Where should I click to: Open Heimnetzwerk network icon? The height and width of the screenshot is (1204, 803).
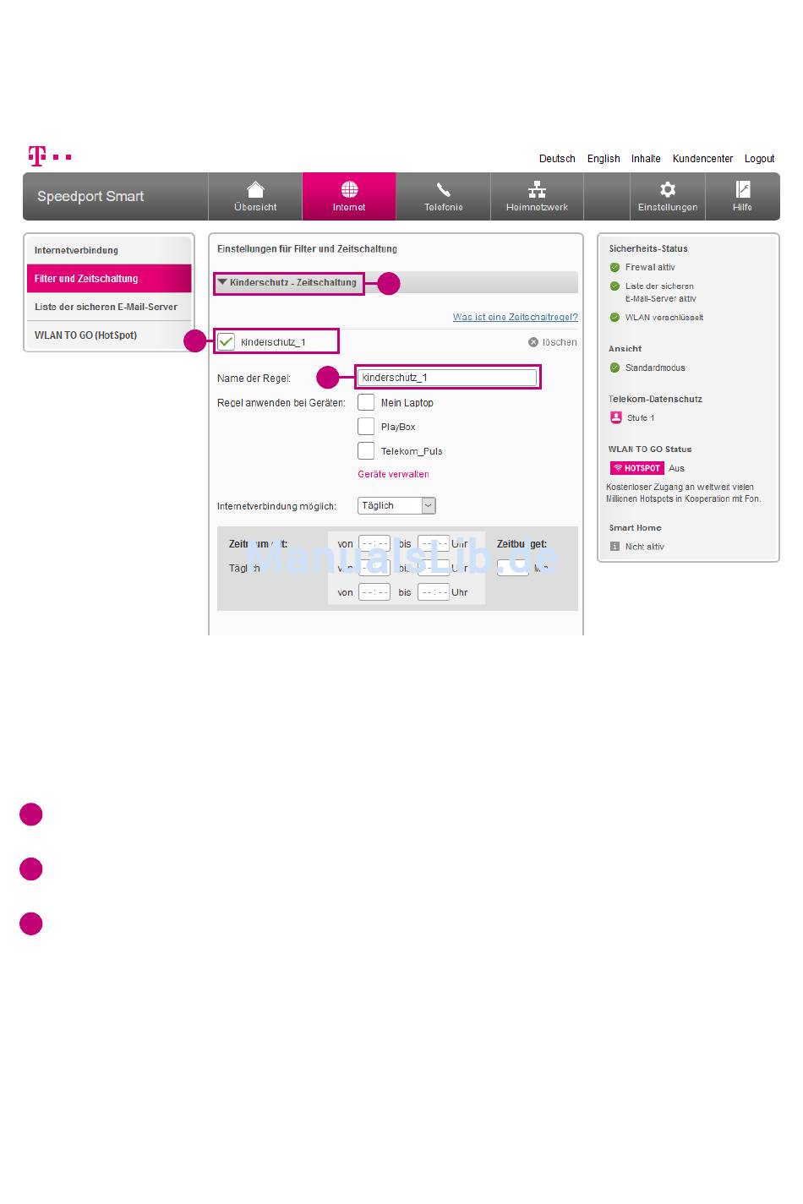click(x=537, y=189)
